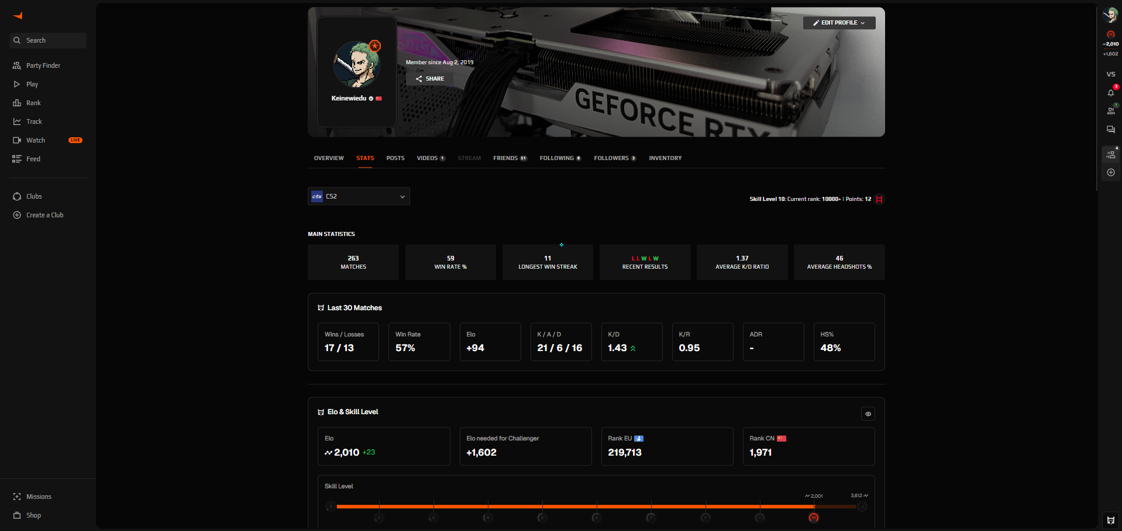Image resolution: width=1122 pixels, height=531 pixels.
Task: Open the notifications bell in the right rail
Action: coord(1111,92)
